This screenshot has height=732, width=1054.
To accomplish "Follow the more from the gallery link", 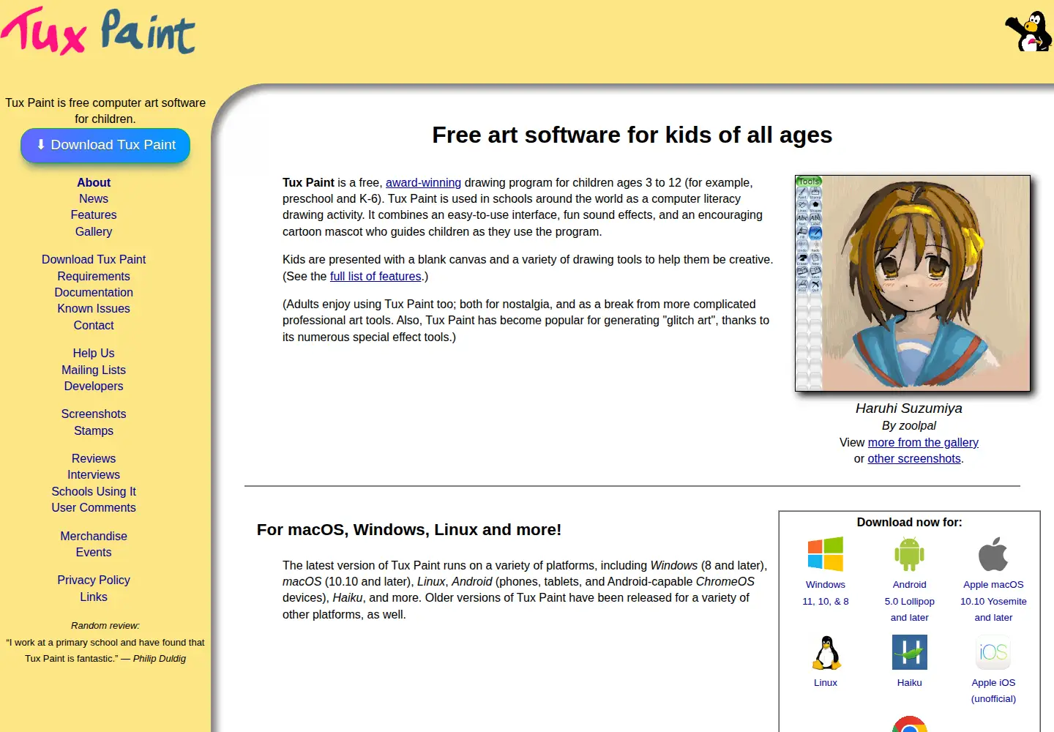I will (x=923, y=442).
